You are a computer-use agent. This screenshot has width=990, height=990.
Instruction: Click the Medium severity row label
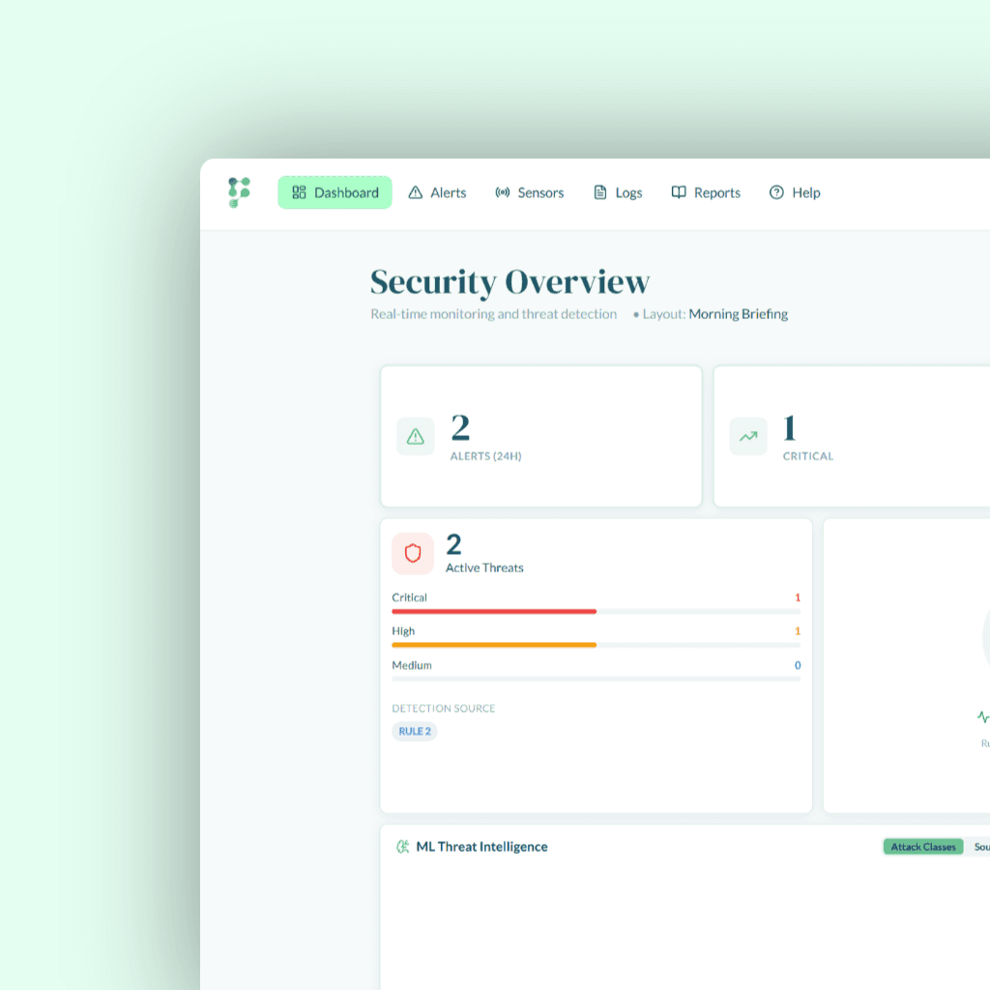point(412,665)
